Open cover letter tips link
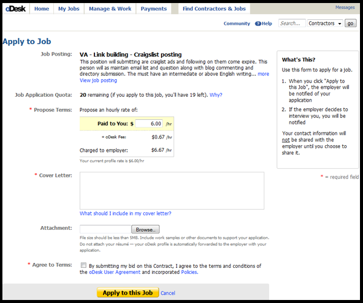Screen dimensions: 363x303 coord(125,213)
